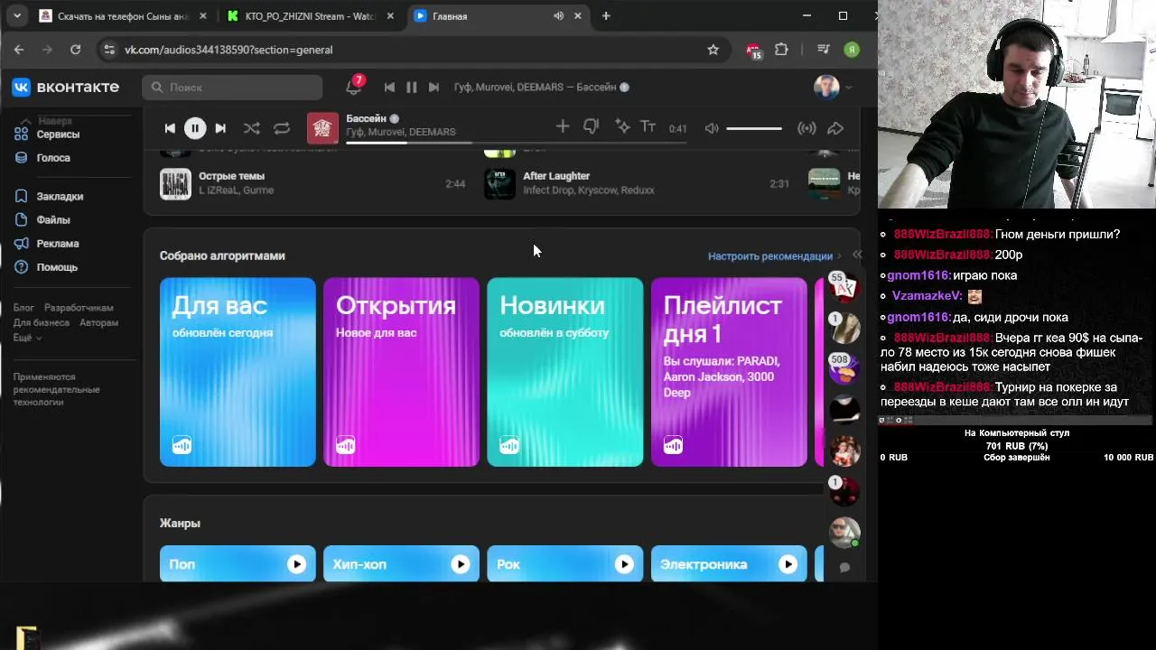Follow the Блог footer link
Viewport: 1156px width, 650px height.
(23, 308)
